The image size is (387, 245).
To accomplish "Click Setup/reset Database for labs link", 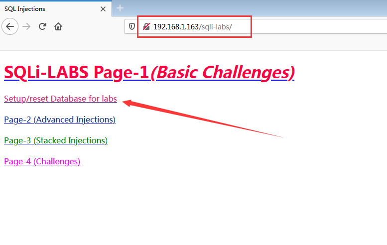I will click(x=60, y=99).
